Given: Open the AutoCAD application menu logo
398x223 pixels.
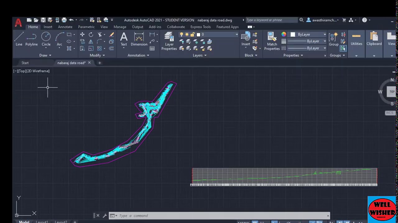Looking at the screenshot, I should click(18, 23).
